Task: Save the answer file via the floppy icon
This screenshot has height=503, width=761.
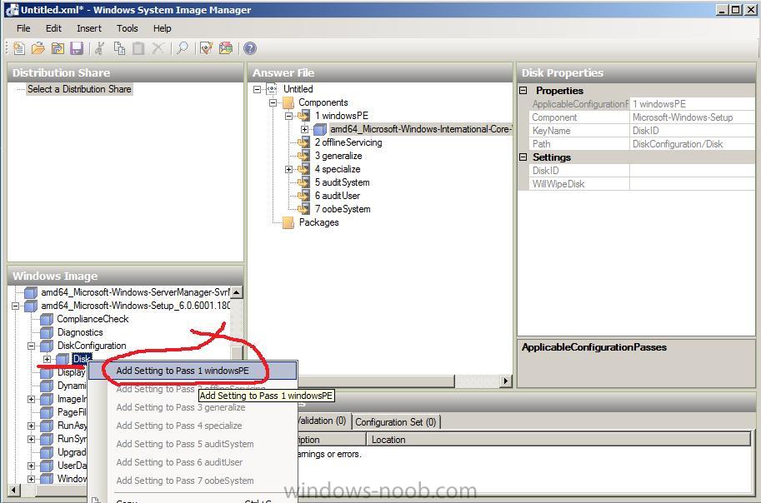Action: (x=77, y=48)
